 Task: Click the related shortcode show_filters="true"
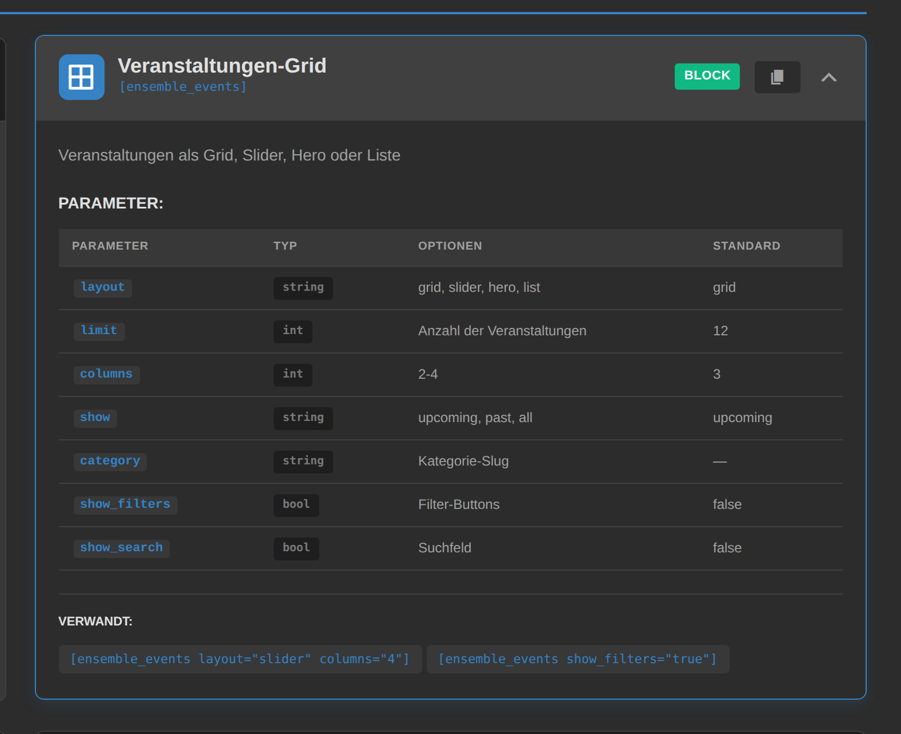(x=578, y=659)
